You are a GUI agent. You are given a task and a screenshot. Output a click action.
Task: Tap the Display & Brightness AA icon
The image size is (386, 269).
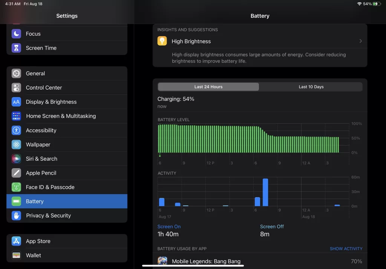coord(16,102)
